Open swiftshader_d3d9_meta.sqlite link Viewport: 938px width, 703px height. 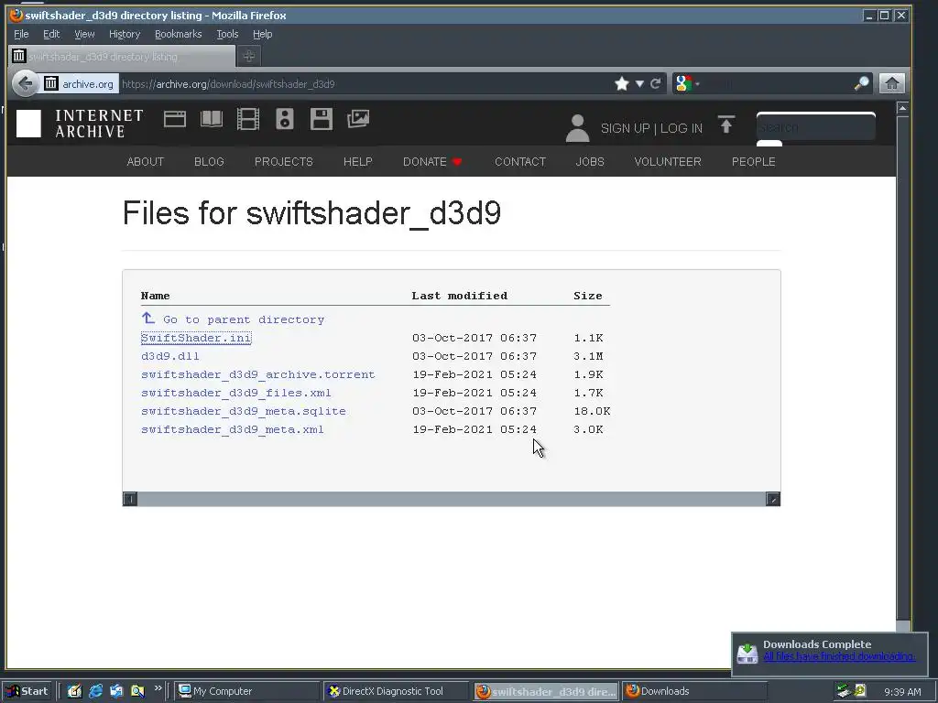click(x=244, y=411)
